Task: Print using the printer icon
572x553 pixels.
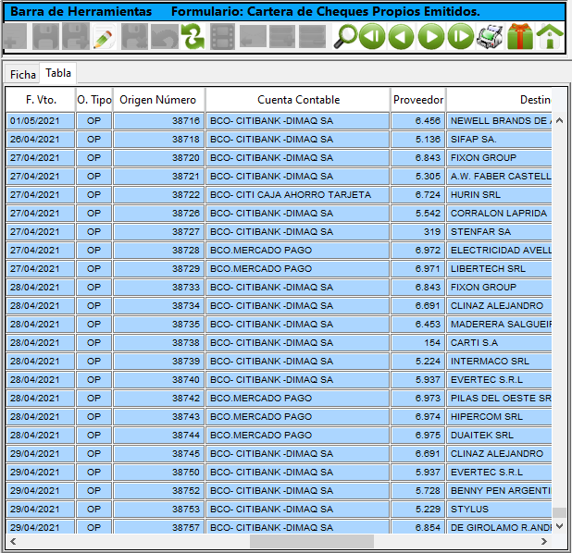Action: (490, 36)
